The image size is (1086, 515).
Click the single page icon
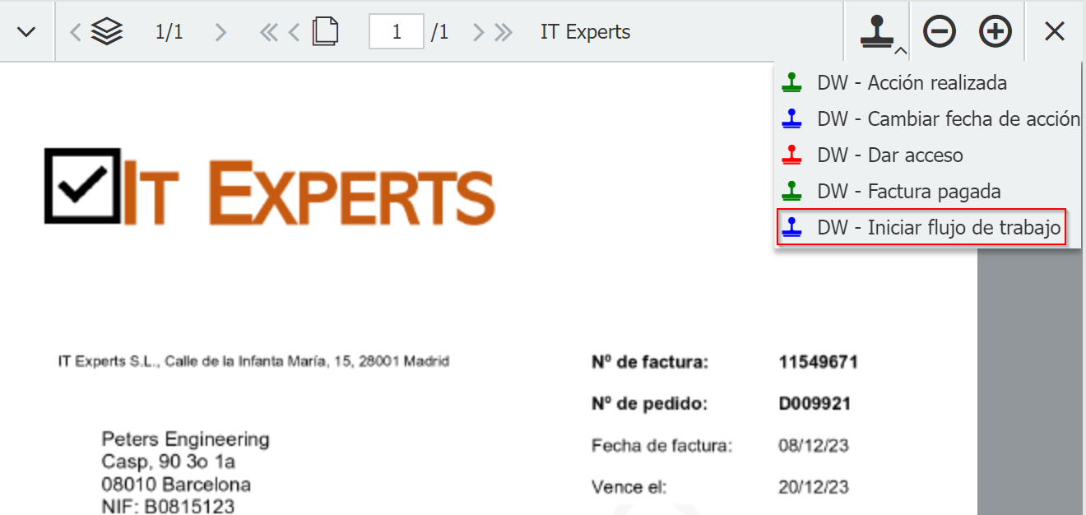pos(325,30)
